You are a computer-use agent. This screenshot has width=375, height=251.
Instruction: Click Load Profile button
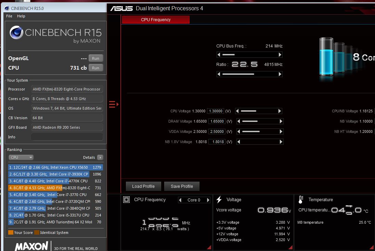(x=143, y=186)
